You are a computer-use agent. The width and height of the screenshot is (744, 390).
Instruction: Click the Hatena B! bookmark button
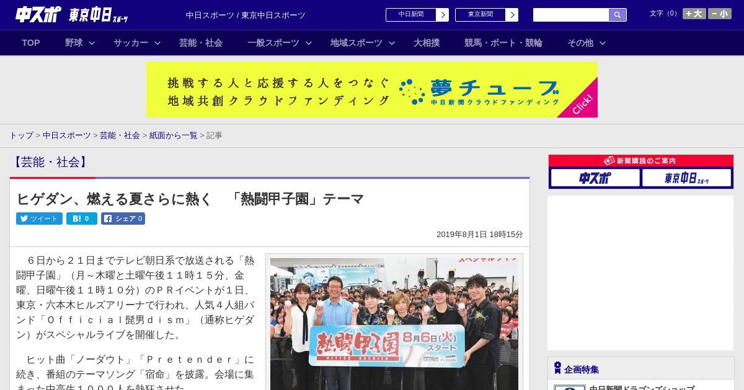point(82,219)
